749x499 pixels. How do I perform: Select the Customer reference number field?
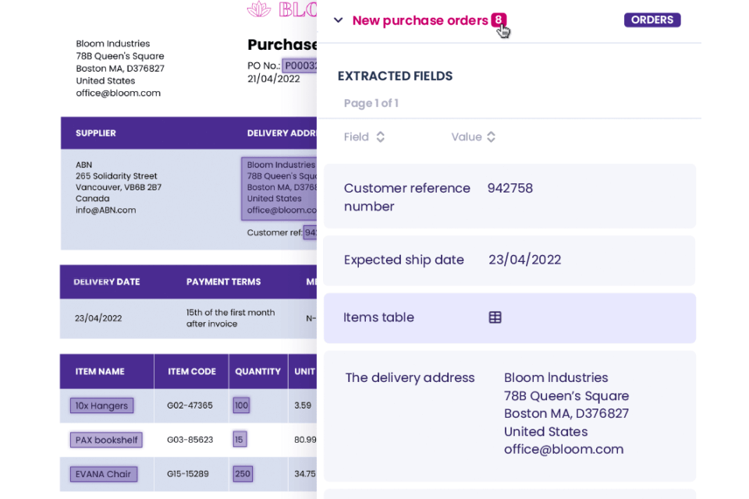point(406,197)
